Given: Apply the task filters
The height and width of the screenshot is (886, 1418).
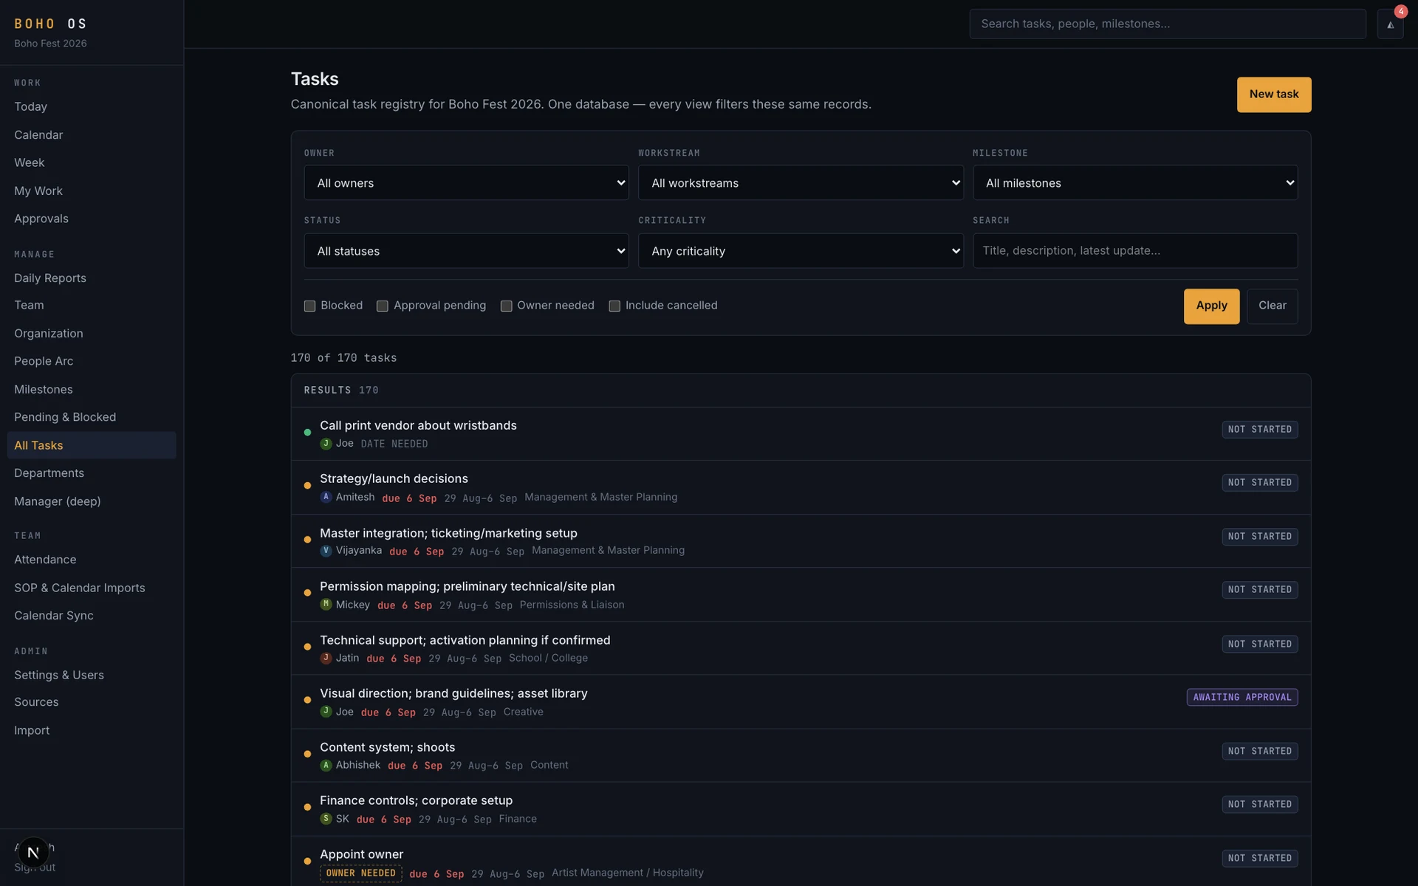Looking at the screenshot, I should (x=1211, y=306).
